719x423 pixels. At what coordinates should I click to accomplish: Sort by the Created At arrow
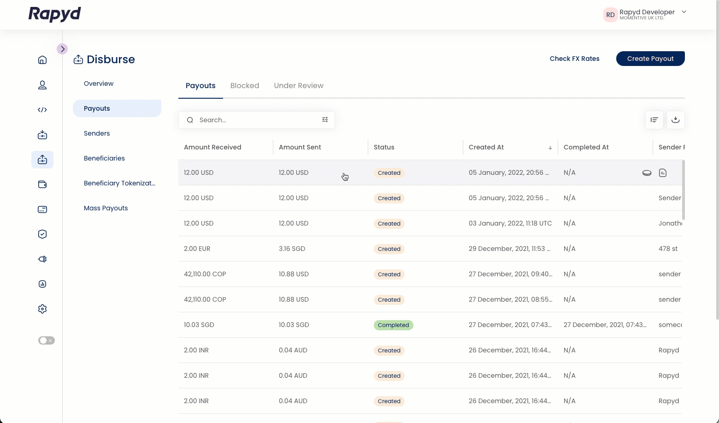pyautogui.click(x=550, y=148)
